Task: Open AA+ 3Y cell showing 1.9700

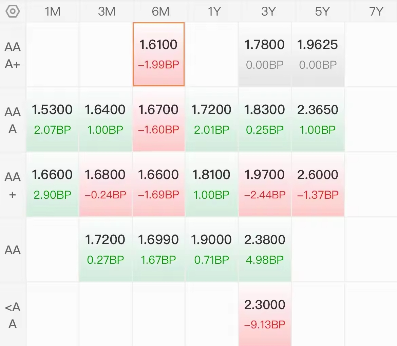Action: point(265,185)
